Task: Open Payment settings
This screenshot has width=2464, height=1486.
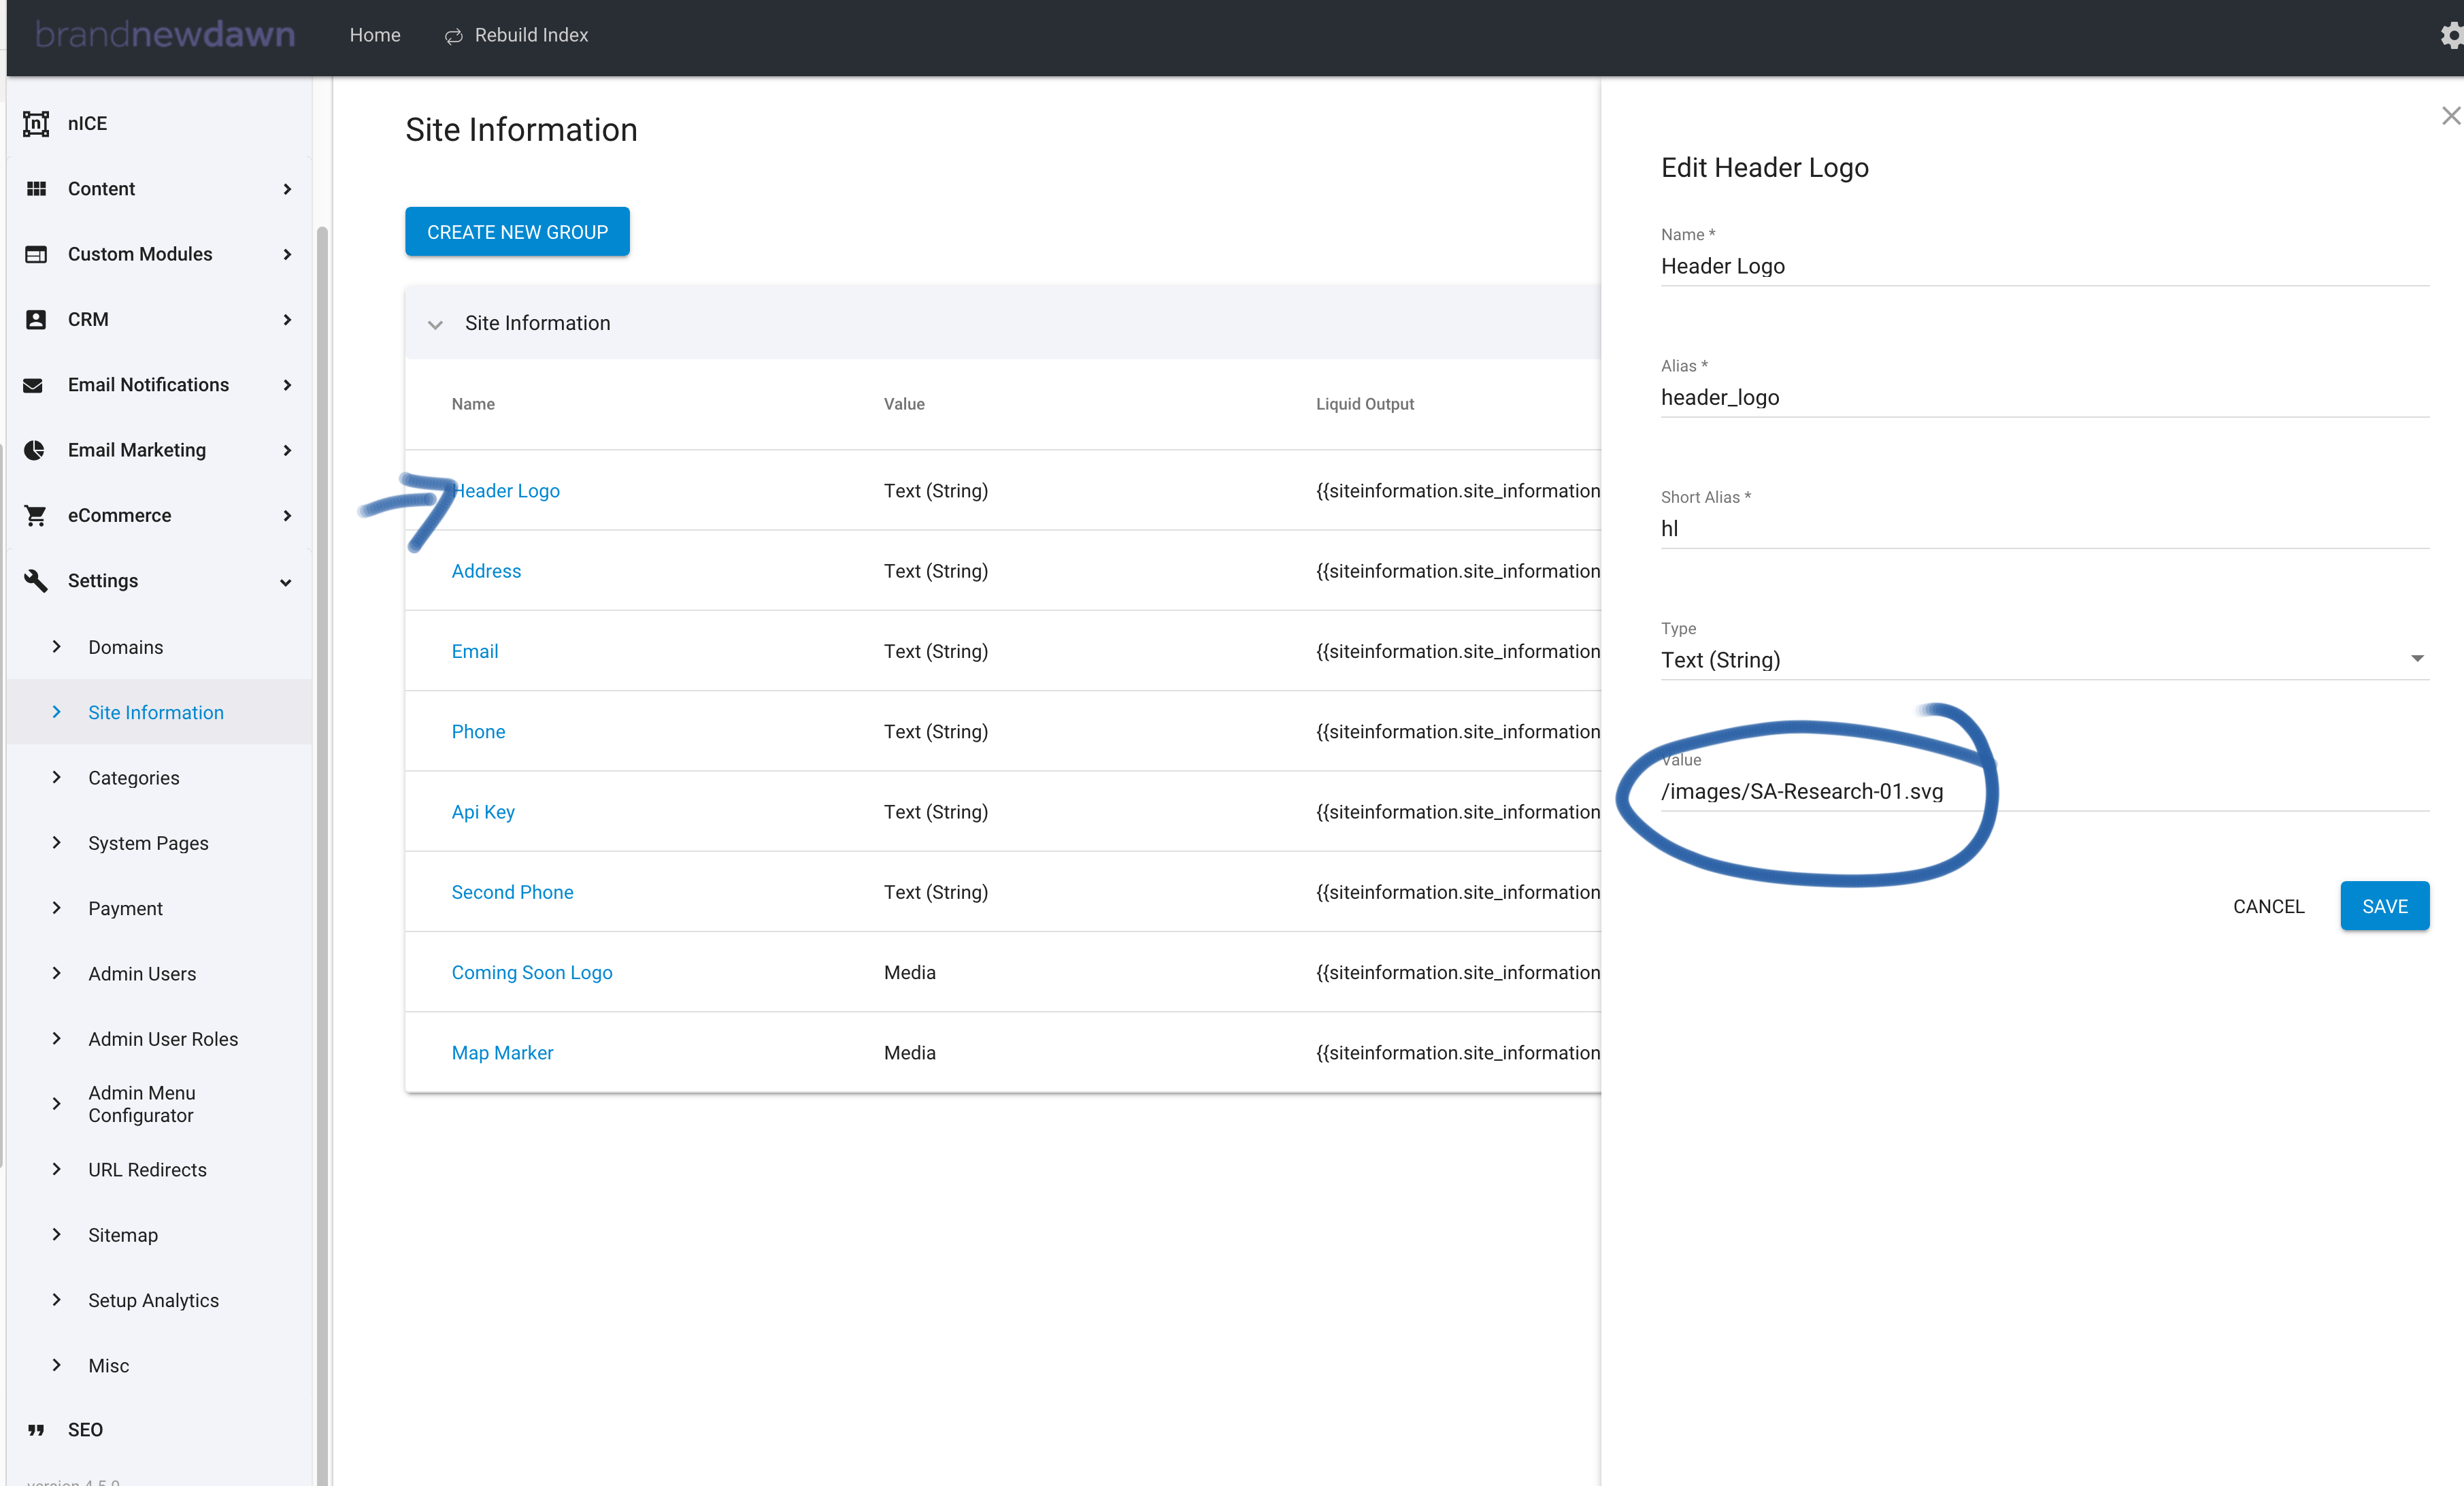Action: 125,908
